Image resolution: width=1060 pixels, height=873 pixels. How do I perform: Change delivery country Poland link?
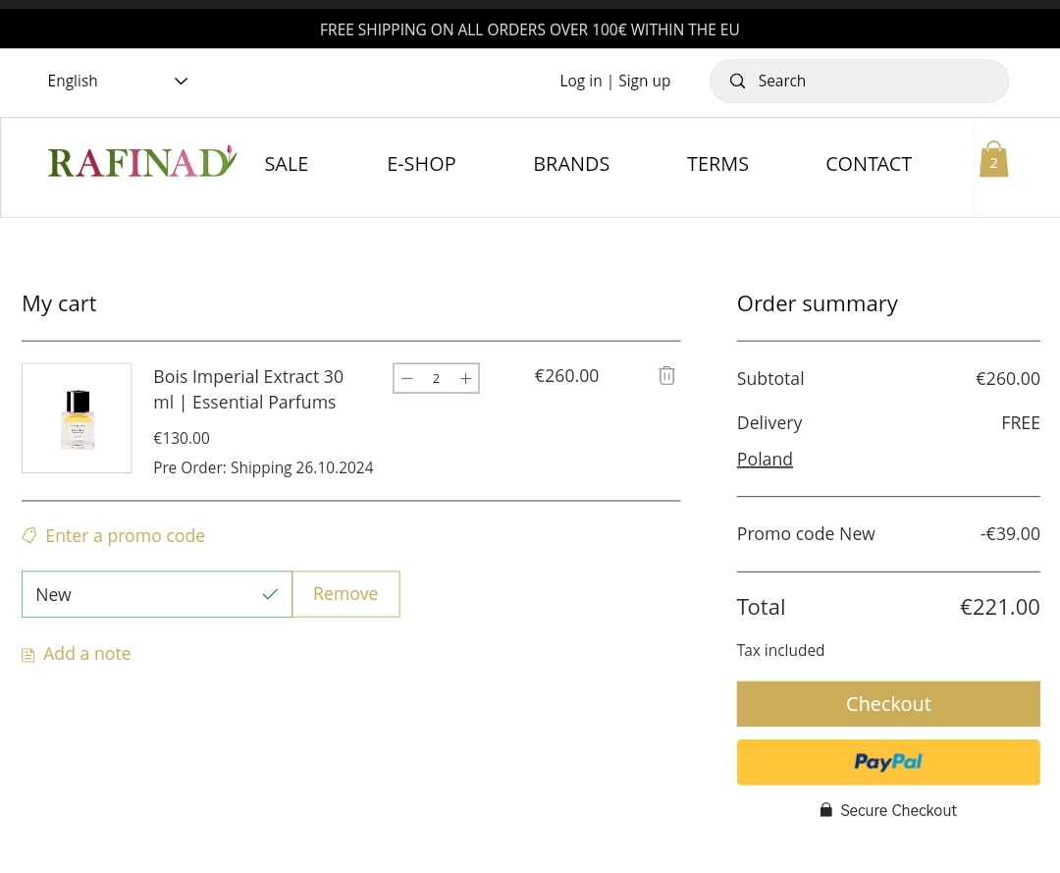[765, 460]
